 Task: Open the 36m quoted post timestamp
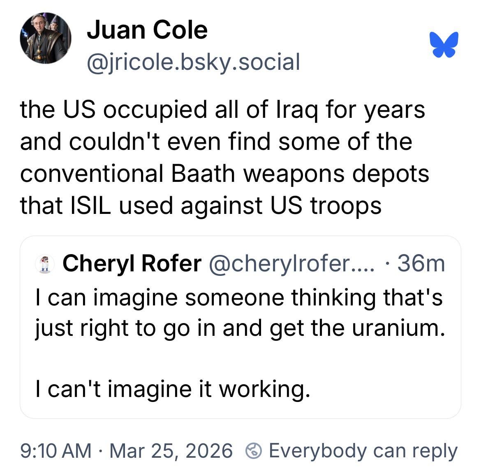[421, 264]
